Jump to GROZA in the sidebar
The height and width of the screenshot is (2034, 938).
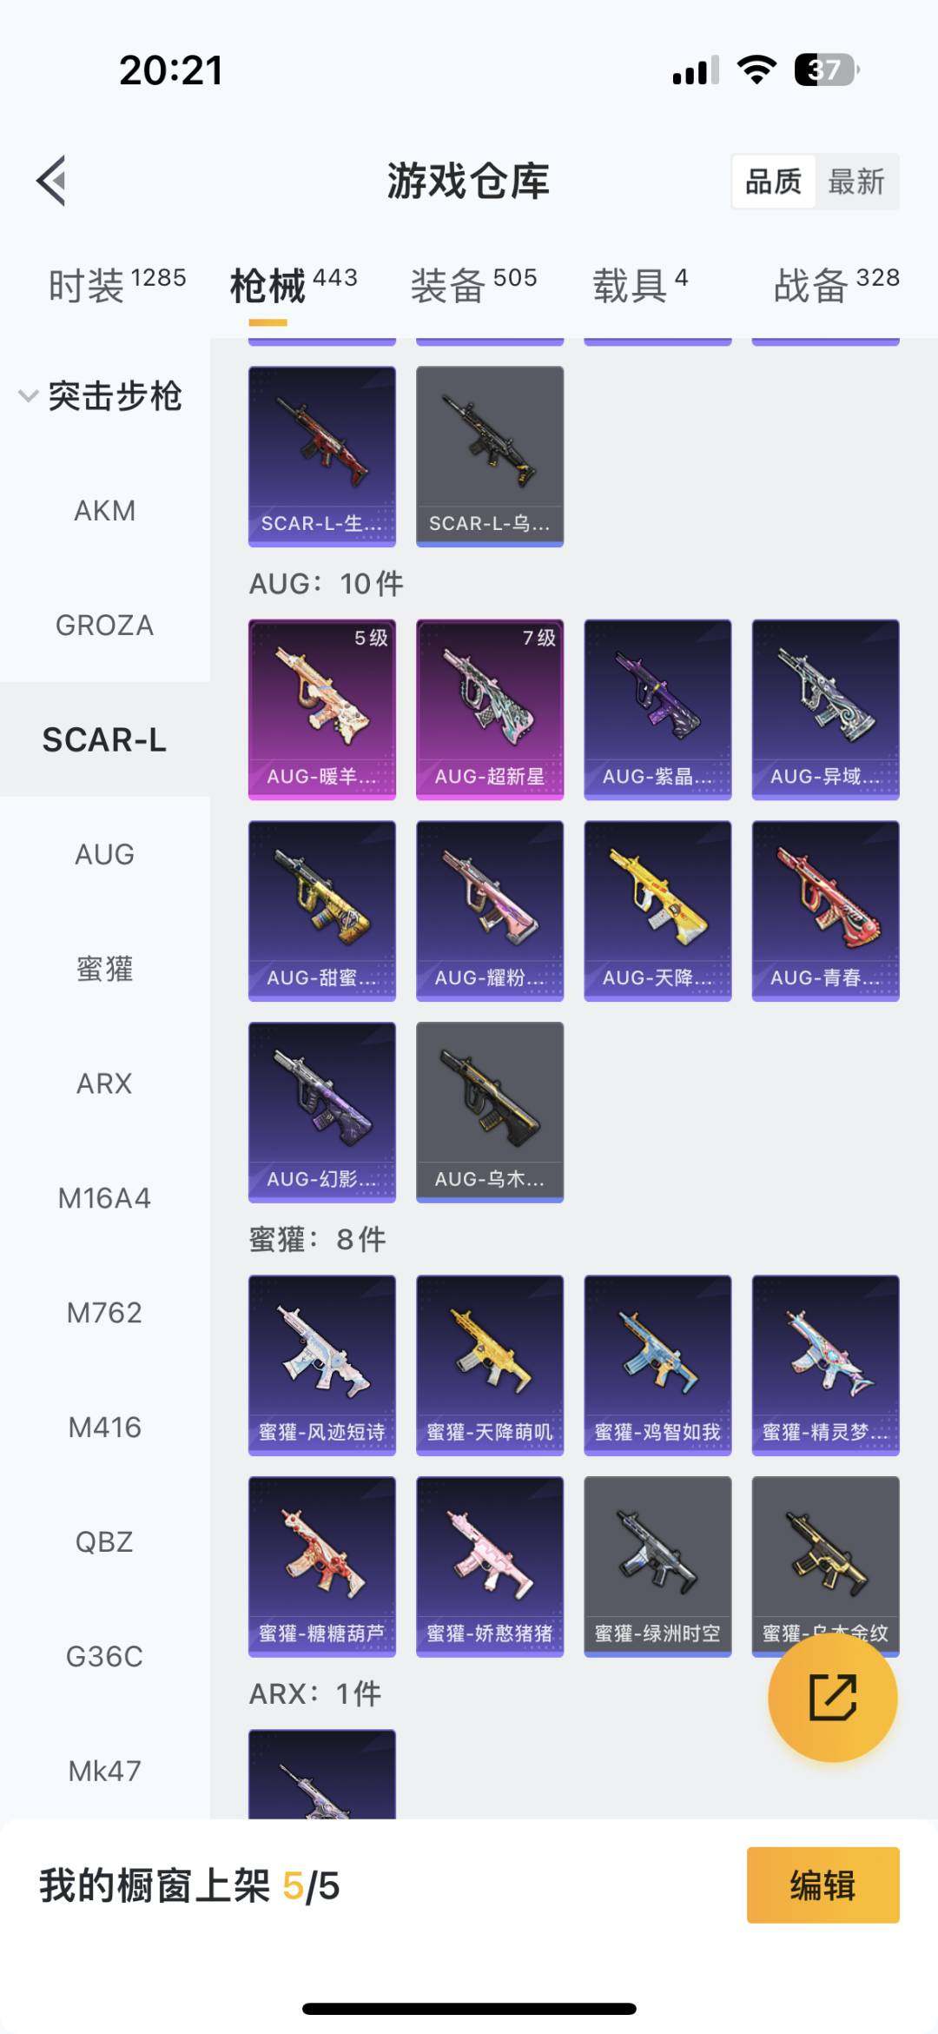[x=105, y=626]
